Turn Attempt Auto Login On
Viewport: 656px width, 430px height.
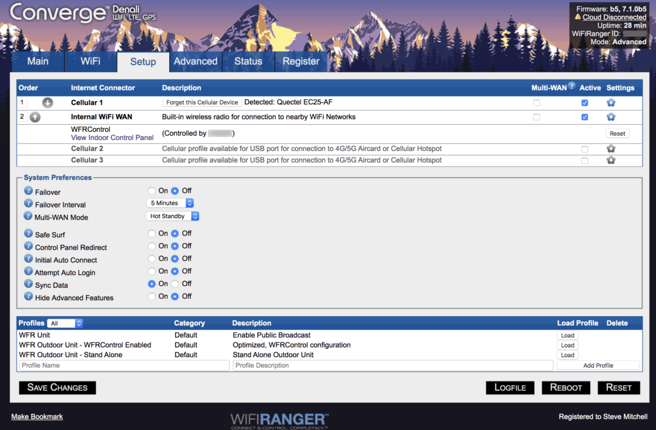tap(151, 271)
